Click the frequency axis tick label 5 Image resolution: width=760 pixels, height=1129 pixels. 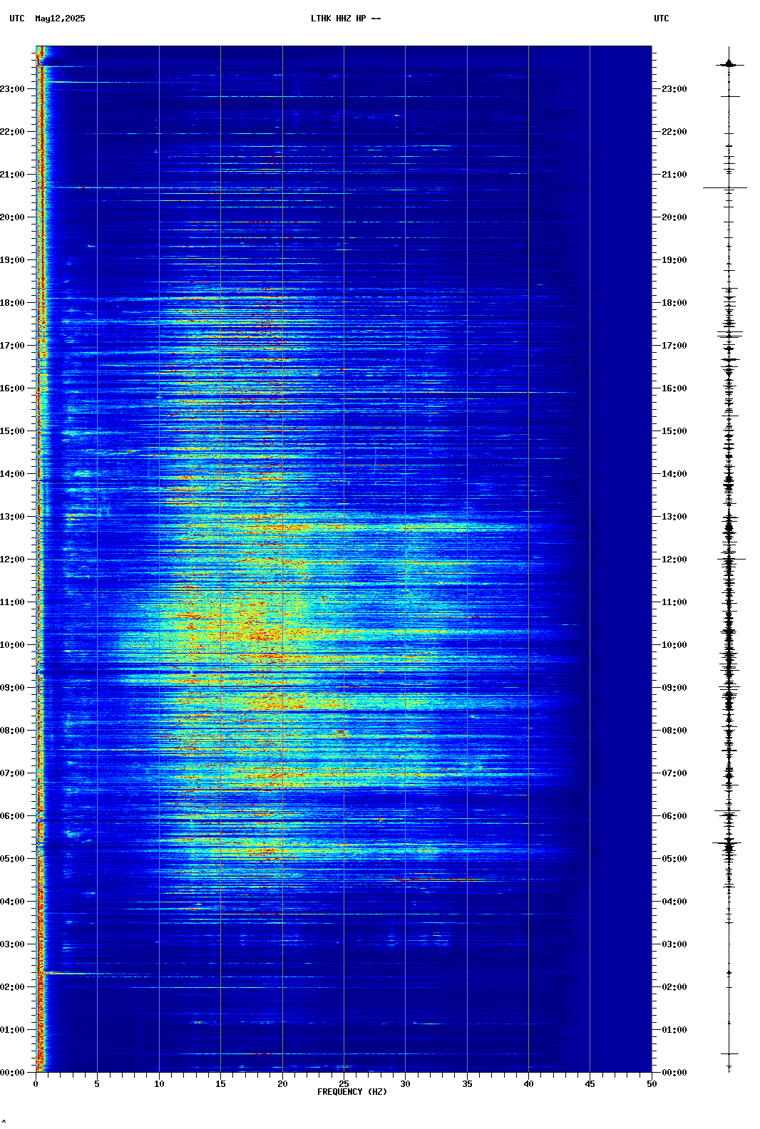(97, 1084)
